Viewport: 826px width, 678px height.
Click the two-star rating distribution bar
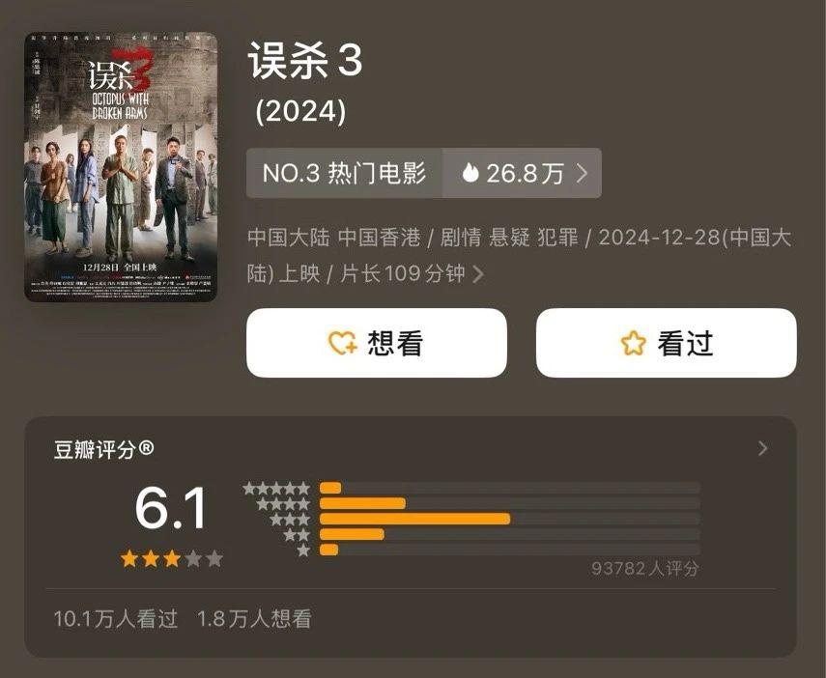(510, 534)
